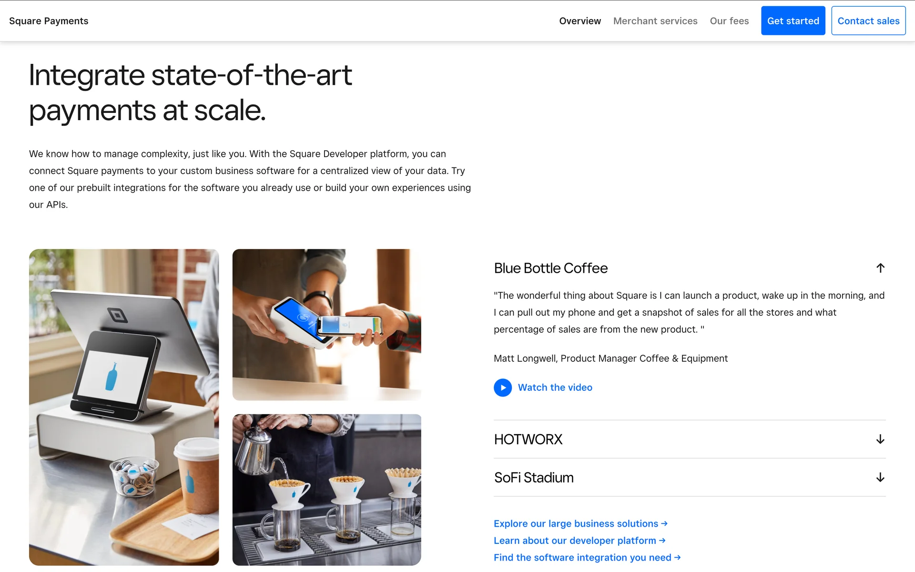Expand the SoFi Stadium testimonial section

pos(690,477)
